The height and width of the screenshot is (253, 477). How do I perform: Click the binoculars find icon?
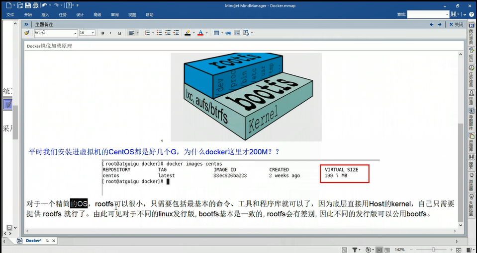coord(454,14)
